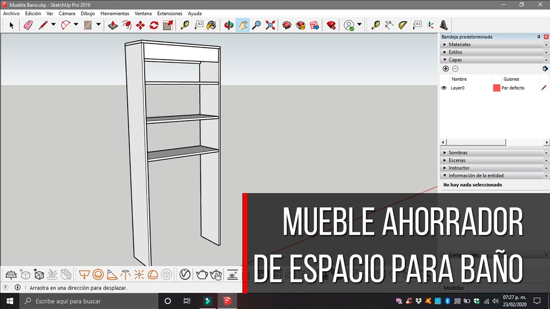Open the Cámara menu

pos(67,14)
